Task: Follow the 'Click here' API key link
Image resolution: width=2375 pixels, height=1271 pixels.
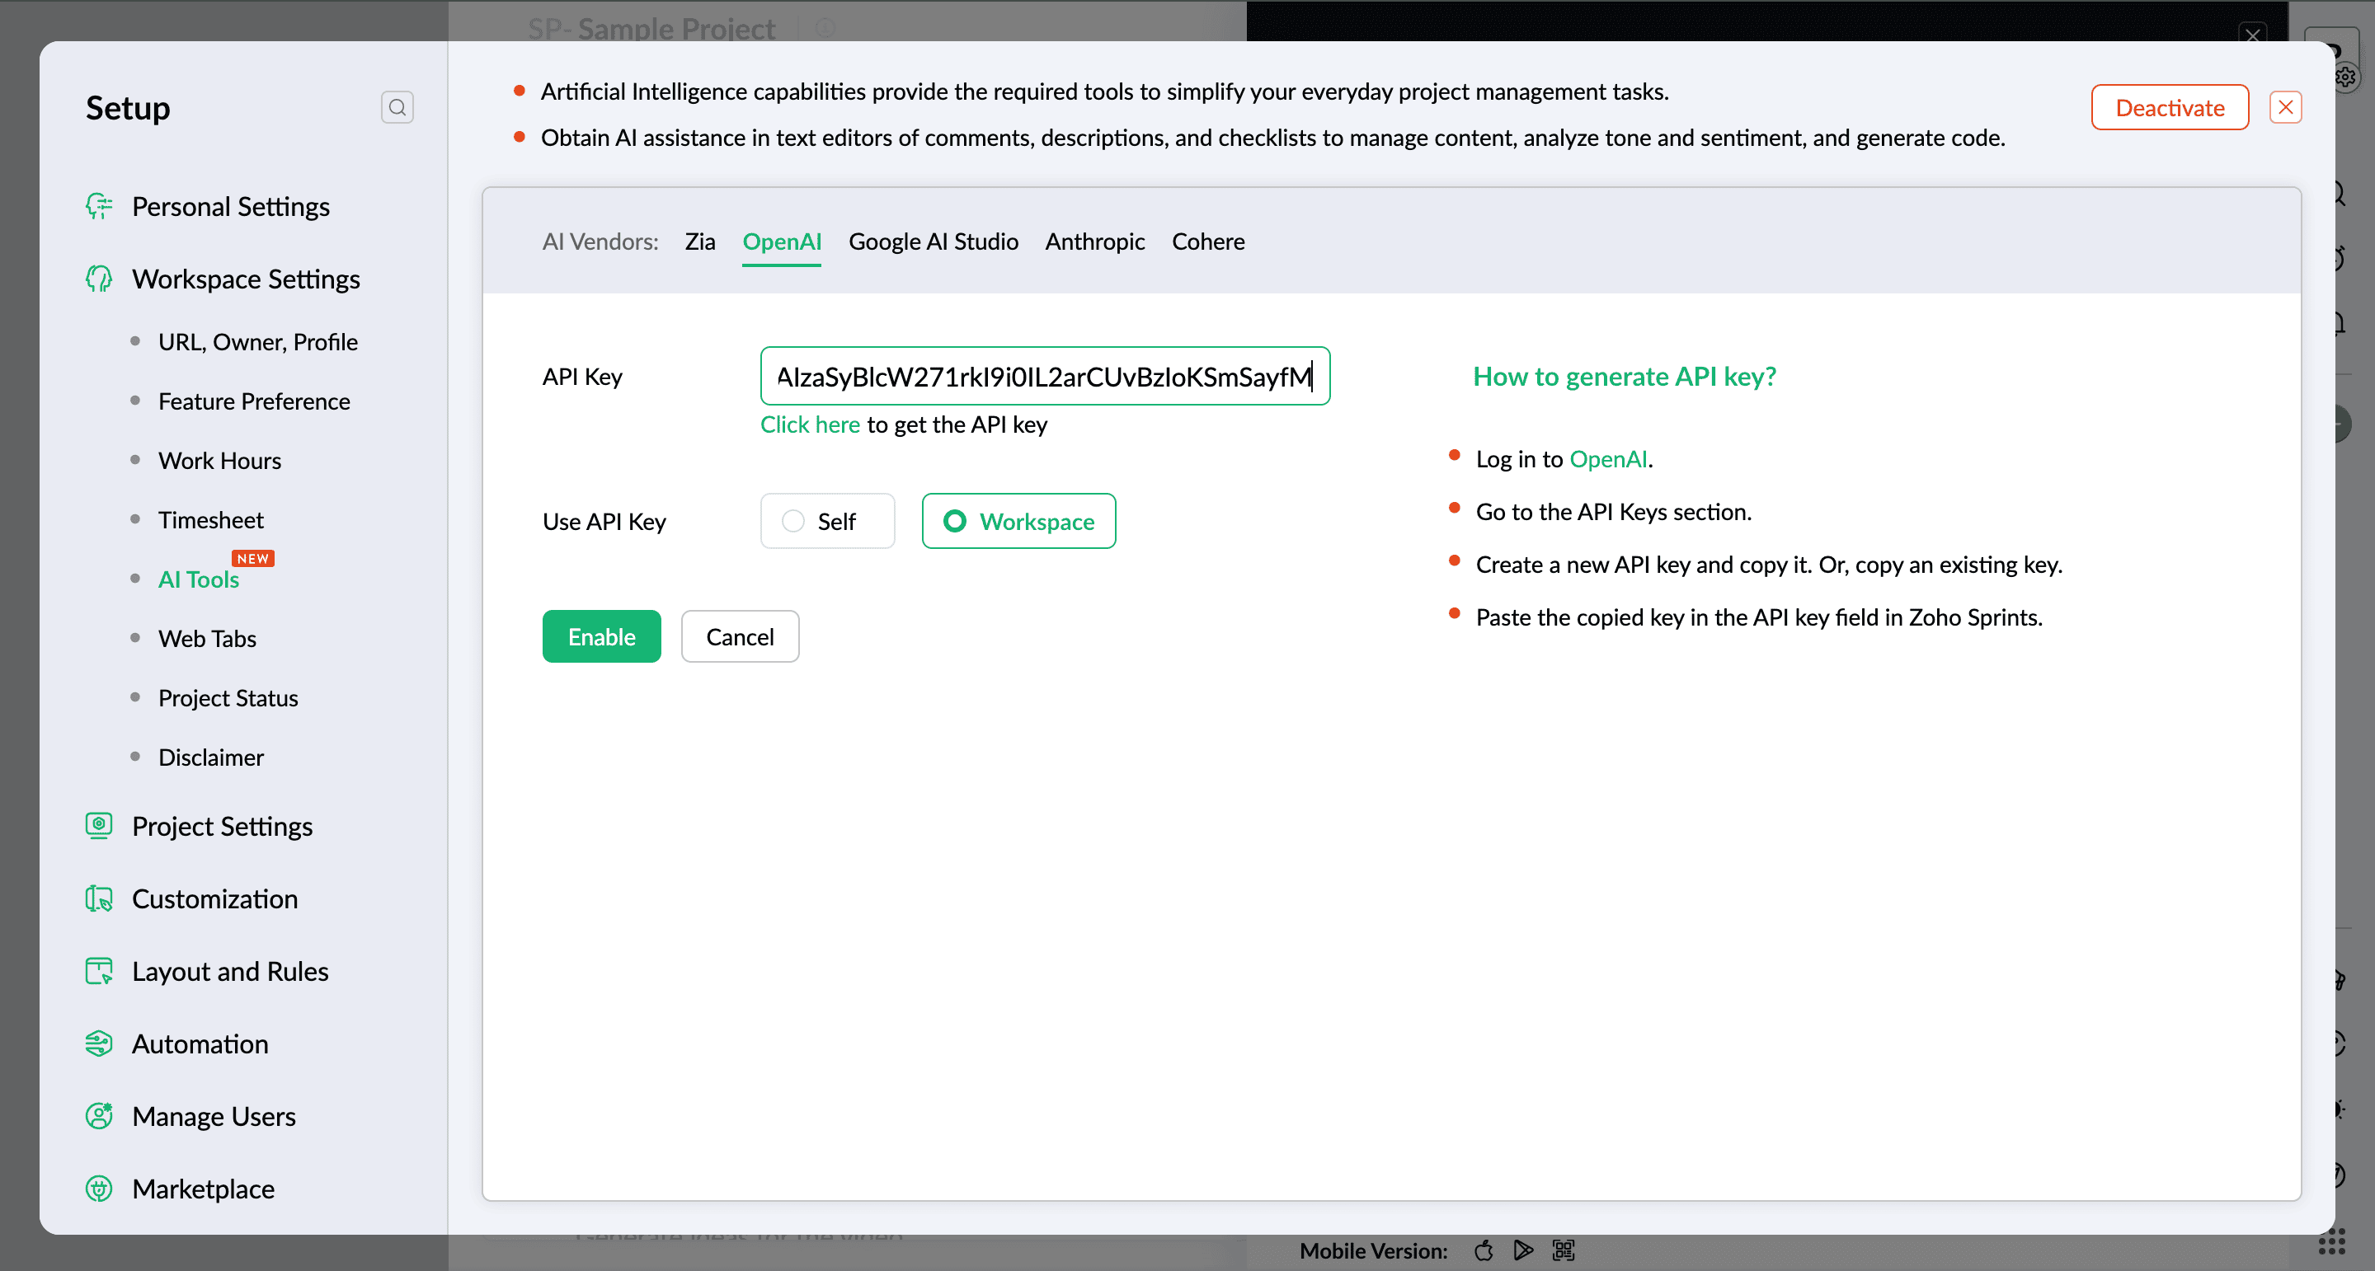Action: click(x=810, y=424)
